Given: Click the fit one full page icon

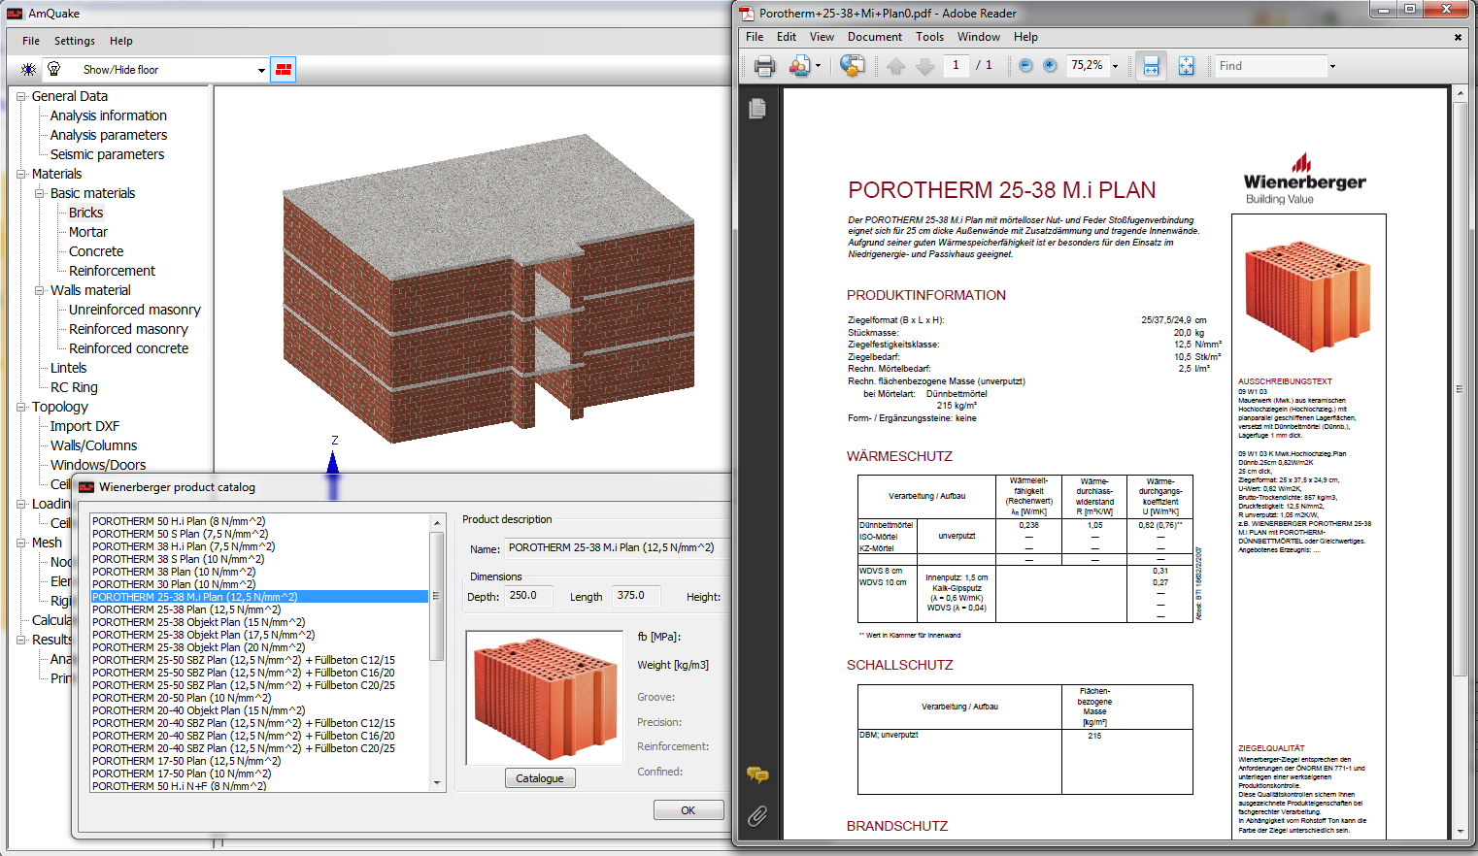Looking at the screenshot, I should coord(1186,66).
